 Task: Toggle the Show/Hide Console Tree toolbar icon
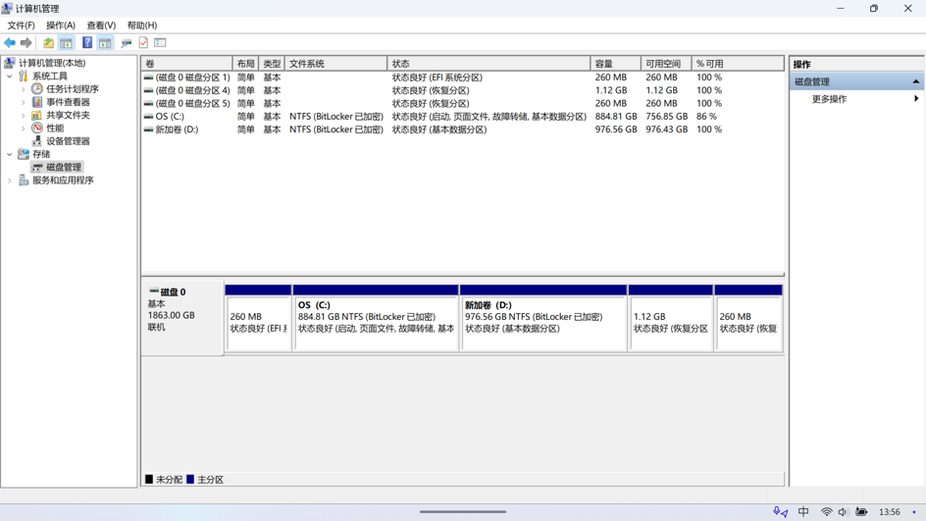pyautogui.click(x=66, y=42)
